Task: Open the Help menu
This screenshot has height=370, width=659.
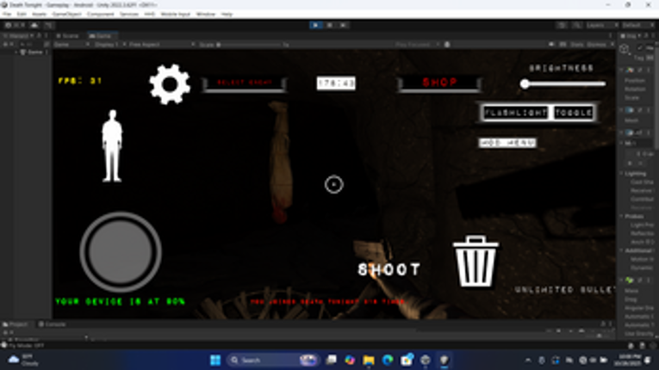Action: coord(227,15)
